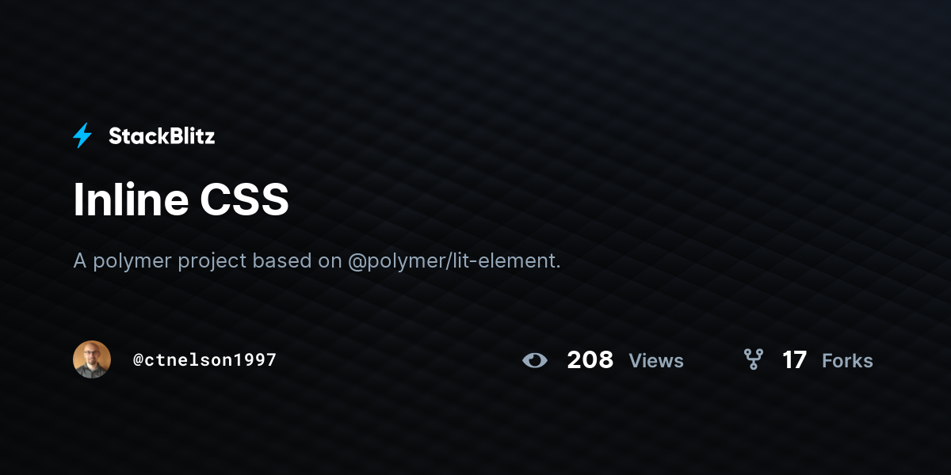Click the Views label
The image size is (951, 475).
656,361
